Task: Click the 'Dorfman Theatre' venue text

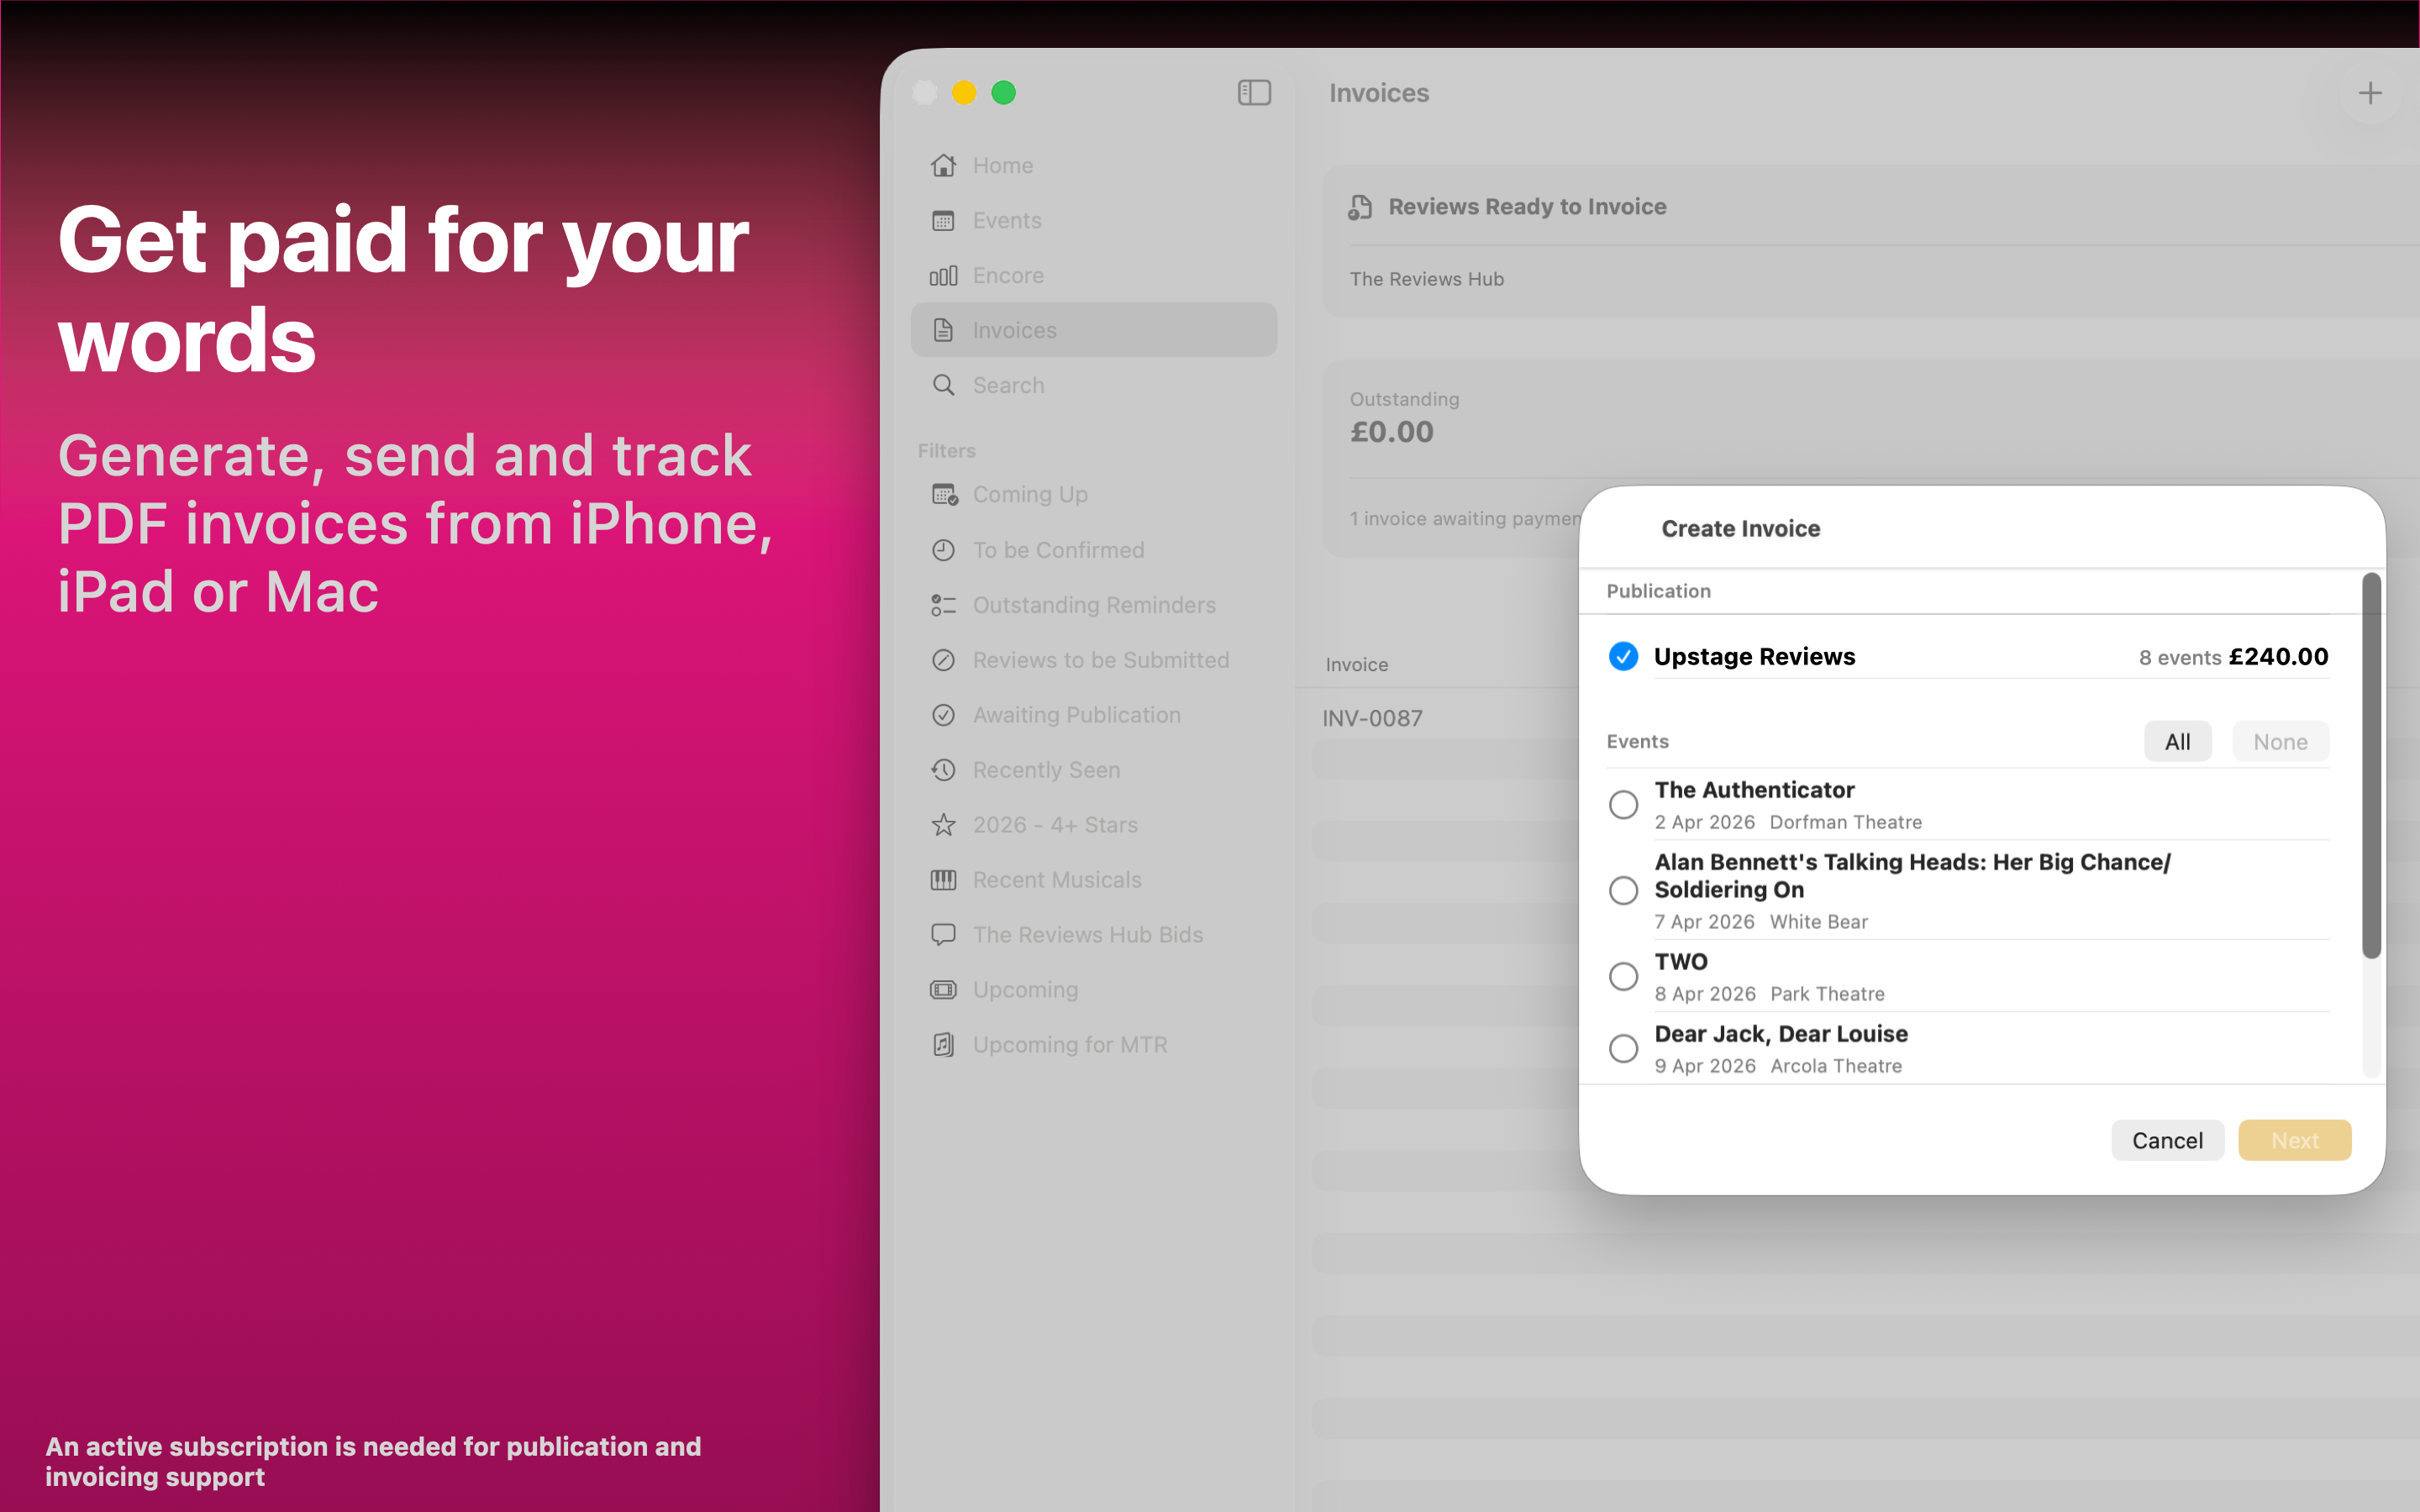Action: (x=1845, y=822)
